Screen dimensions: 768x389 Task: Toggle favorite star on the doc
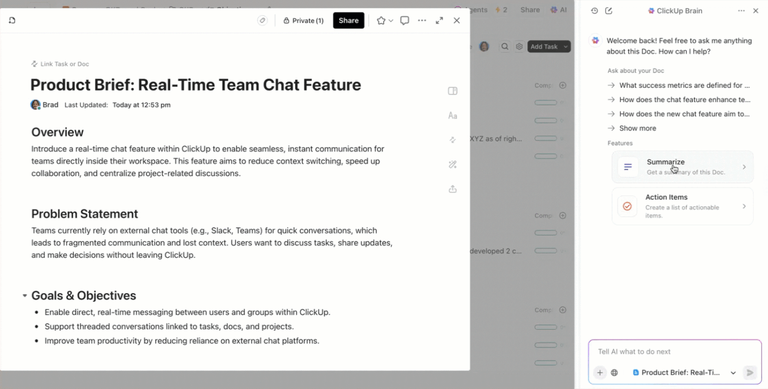point(381,20)
